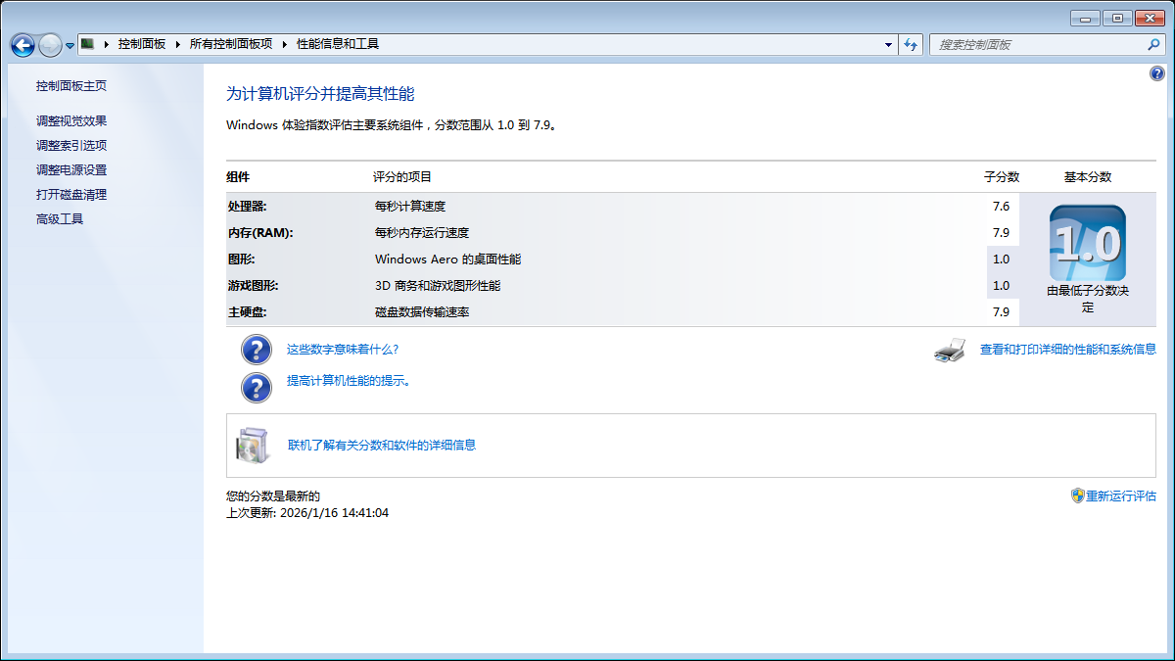Click the refresh button next to address bar
This screenshot has height=661, width=1175.
tap(912, 44)
